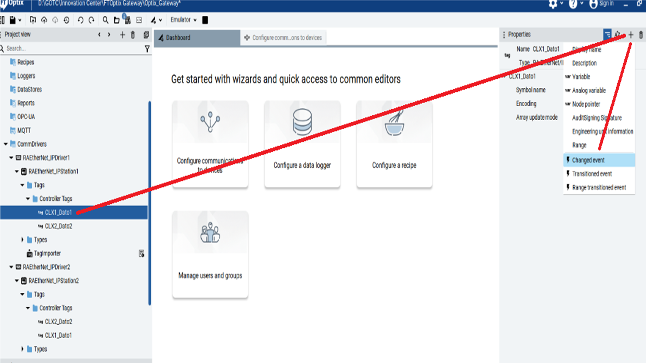The image size is (646, 363).
Task: Switch to Configure comm...ons to devices tab
Action: coord(283,38)
